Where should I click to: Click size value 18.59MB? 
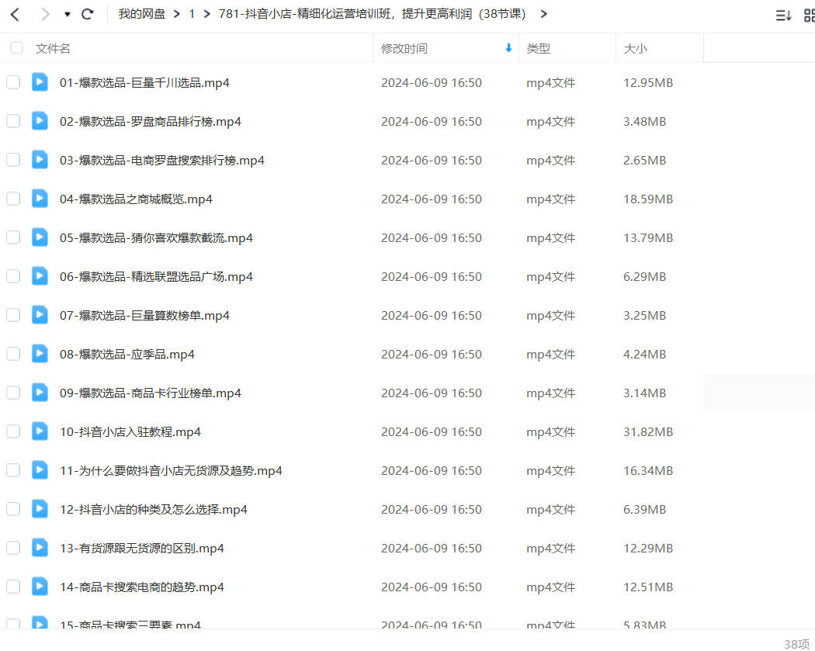pyautogui.click(x=648, y=199)
